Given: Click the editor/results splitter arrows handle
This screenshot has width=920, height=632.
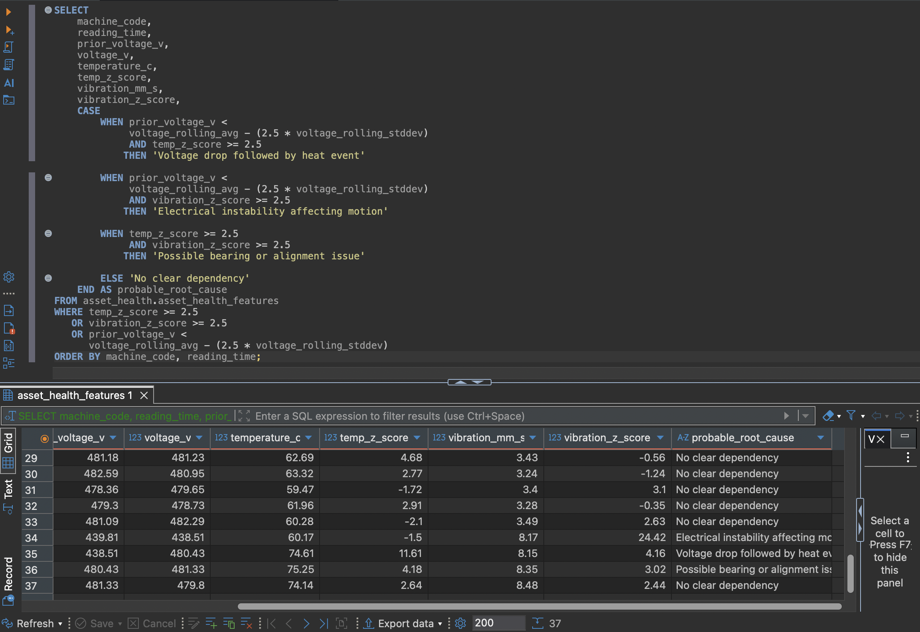Looking at the screenshot, I should [469, 382].
